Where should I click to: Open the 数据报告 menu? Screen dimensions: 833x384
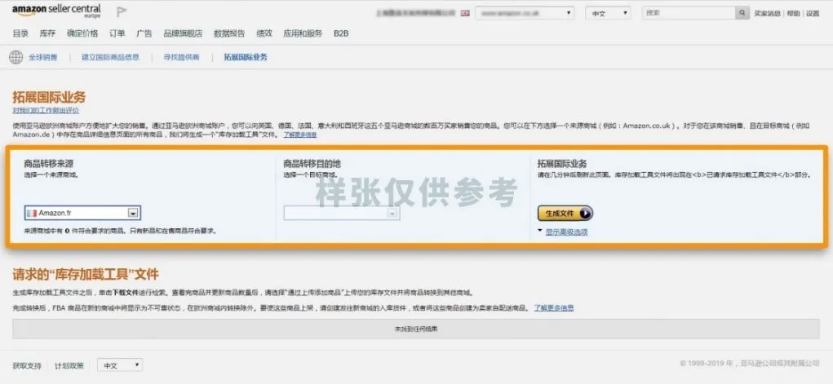click(229, 33)
